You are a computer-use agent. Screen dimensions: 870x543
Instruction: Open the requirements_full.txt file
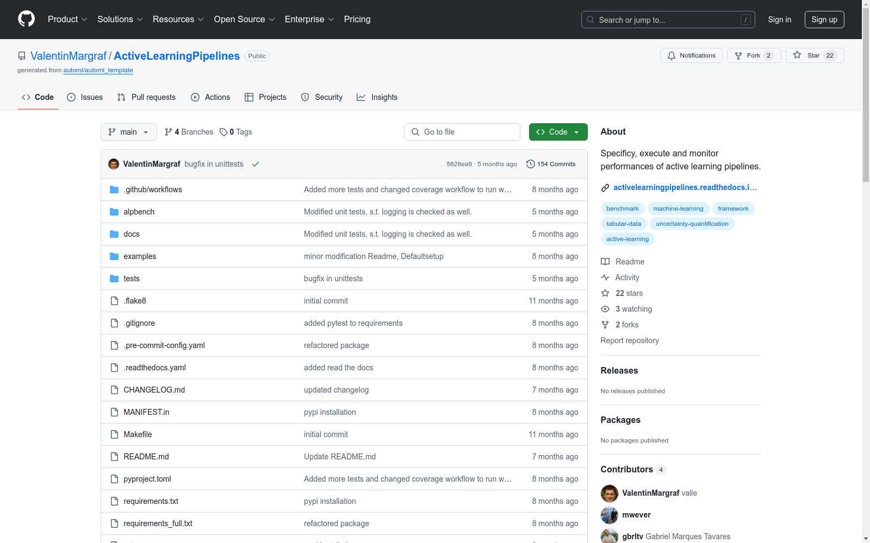pos(158,523)
